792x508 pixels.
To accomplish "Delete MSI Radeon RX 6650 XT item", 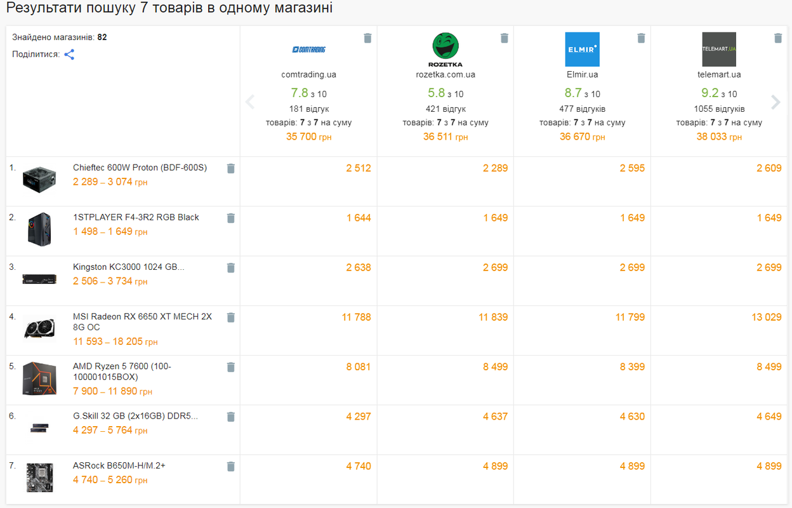I will (231, 317).
